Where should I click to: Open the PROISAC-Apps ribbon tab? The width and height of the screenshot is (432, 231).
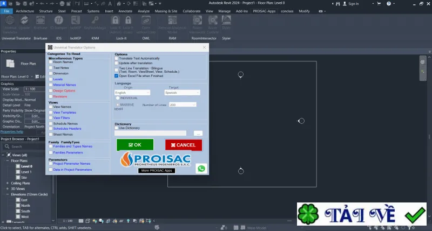[x=264, y=11]
